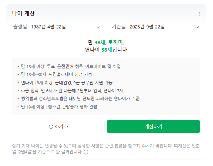Expand the 기준일 dropdown chevron

pos(197,27)
